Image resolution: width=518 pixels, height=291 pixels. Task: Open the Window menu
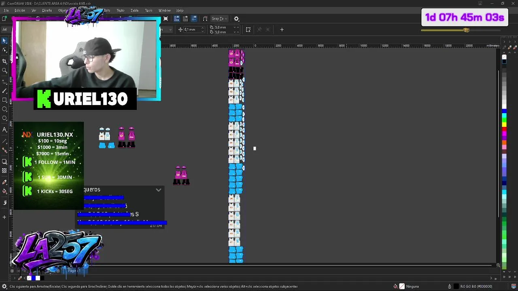(164, 11)
